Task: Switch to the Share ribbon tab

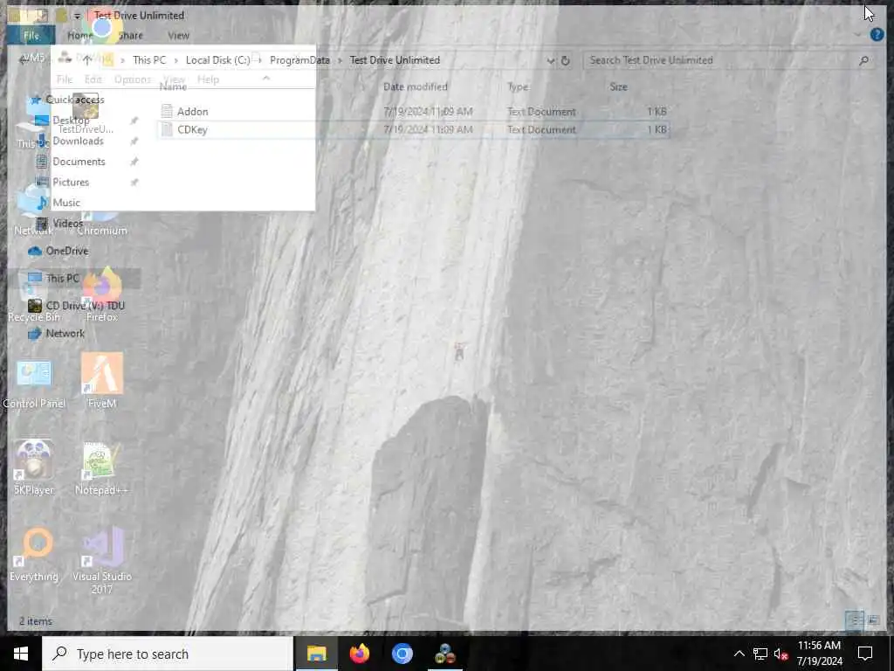Action: click(x=131, y=35)
